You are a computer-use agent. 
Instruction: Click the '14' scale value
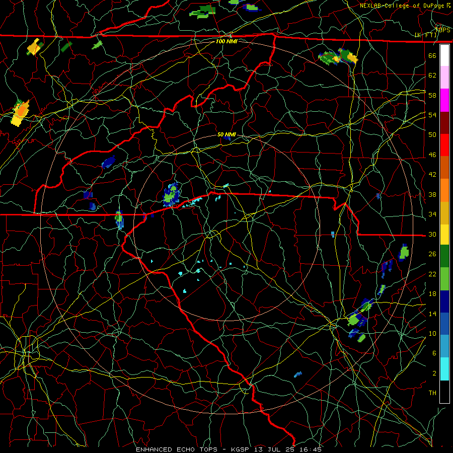(432, 314)
